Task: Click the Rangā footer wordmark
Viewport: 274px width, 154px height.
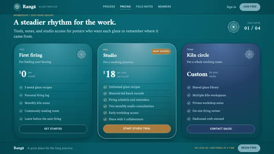Action: point(19,148)
